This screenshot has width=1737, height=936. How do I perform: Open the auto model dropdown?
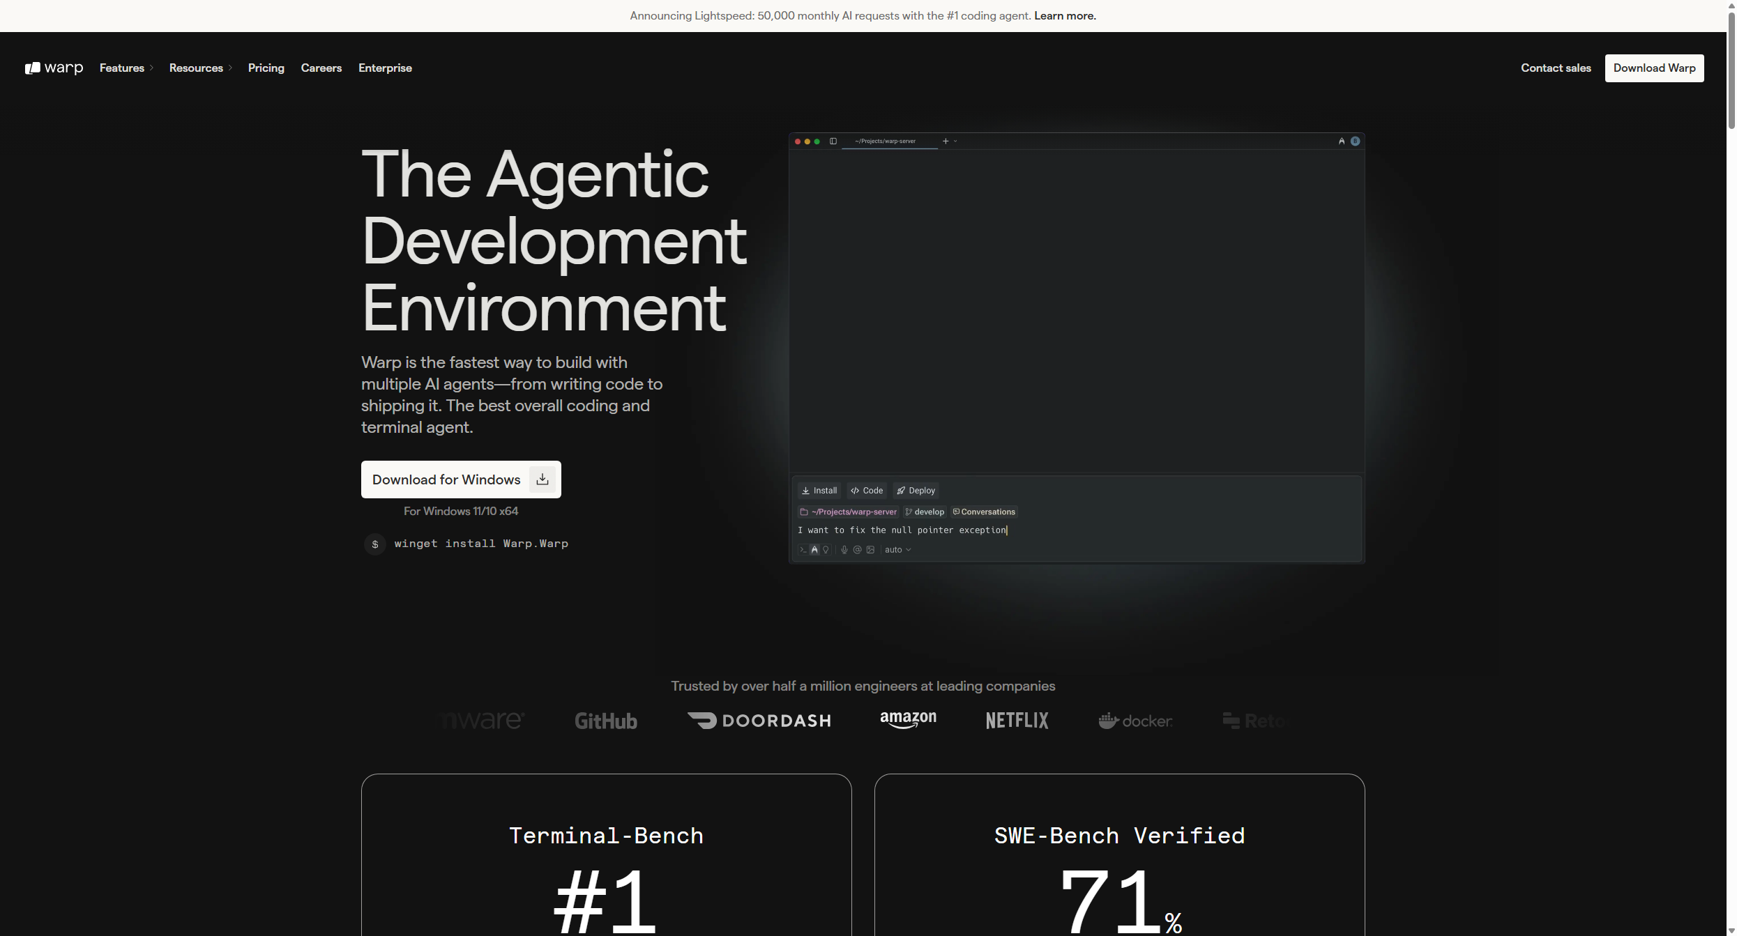tap(897, 550)
